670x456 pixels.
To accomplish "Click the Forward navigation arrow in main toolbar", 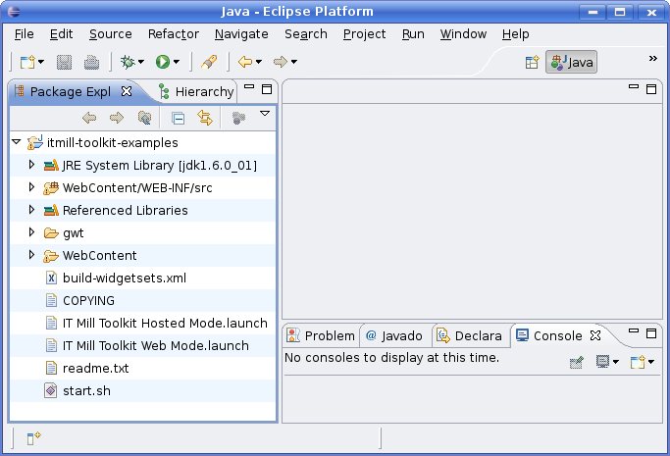I will 281,63.
